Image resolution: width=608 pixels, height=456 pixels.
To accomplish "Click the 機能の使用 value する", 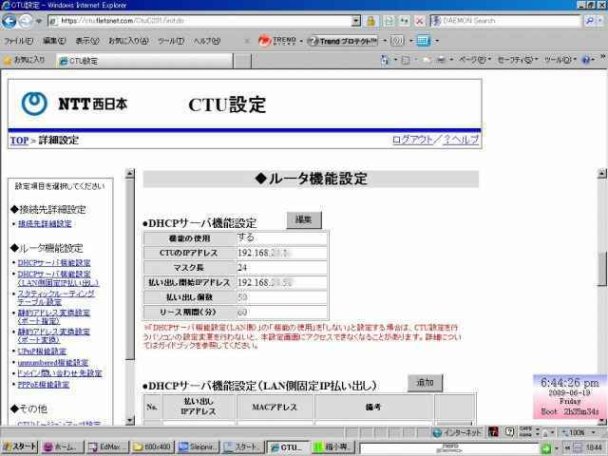I will click(x=246, y=237).
